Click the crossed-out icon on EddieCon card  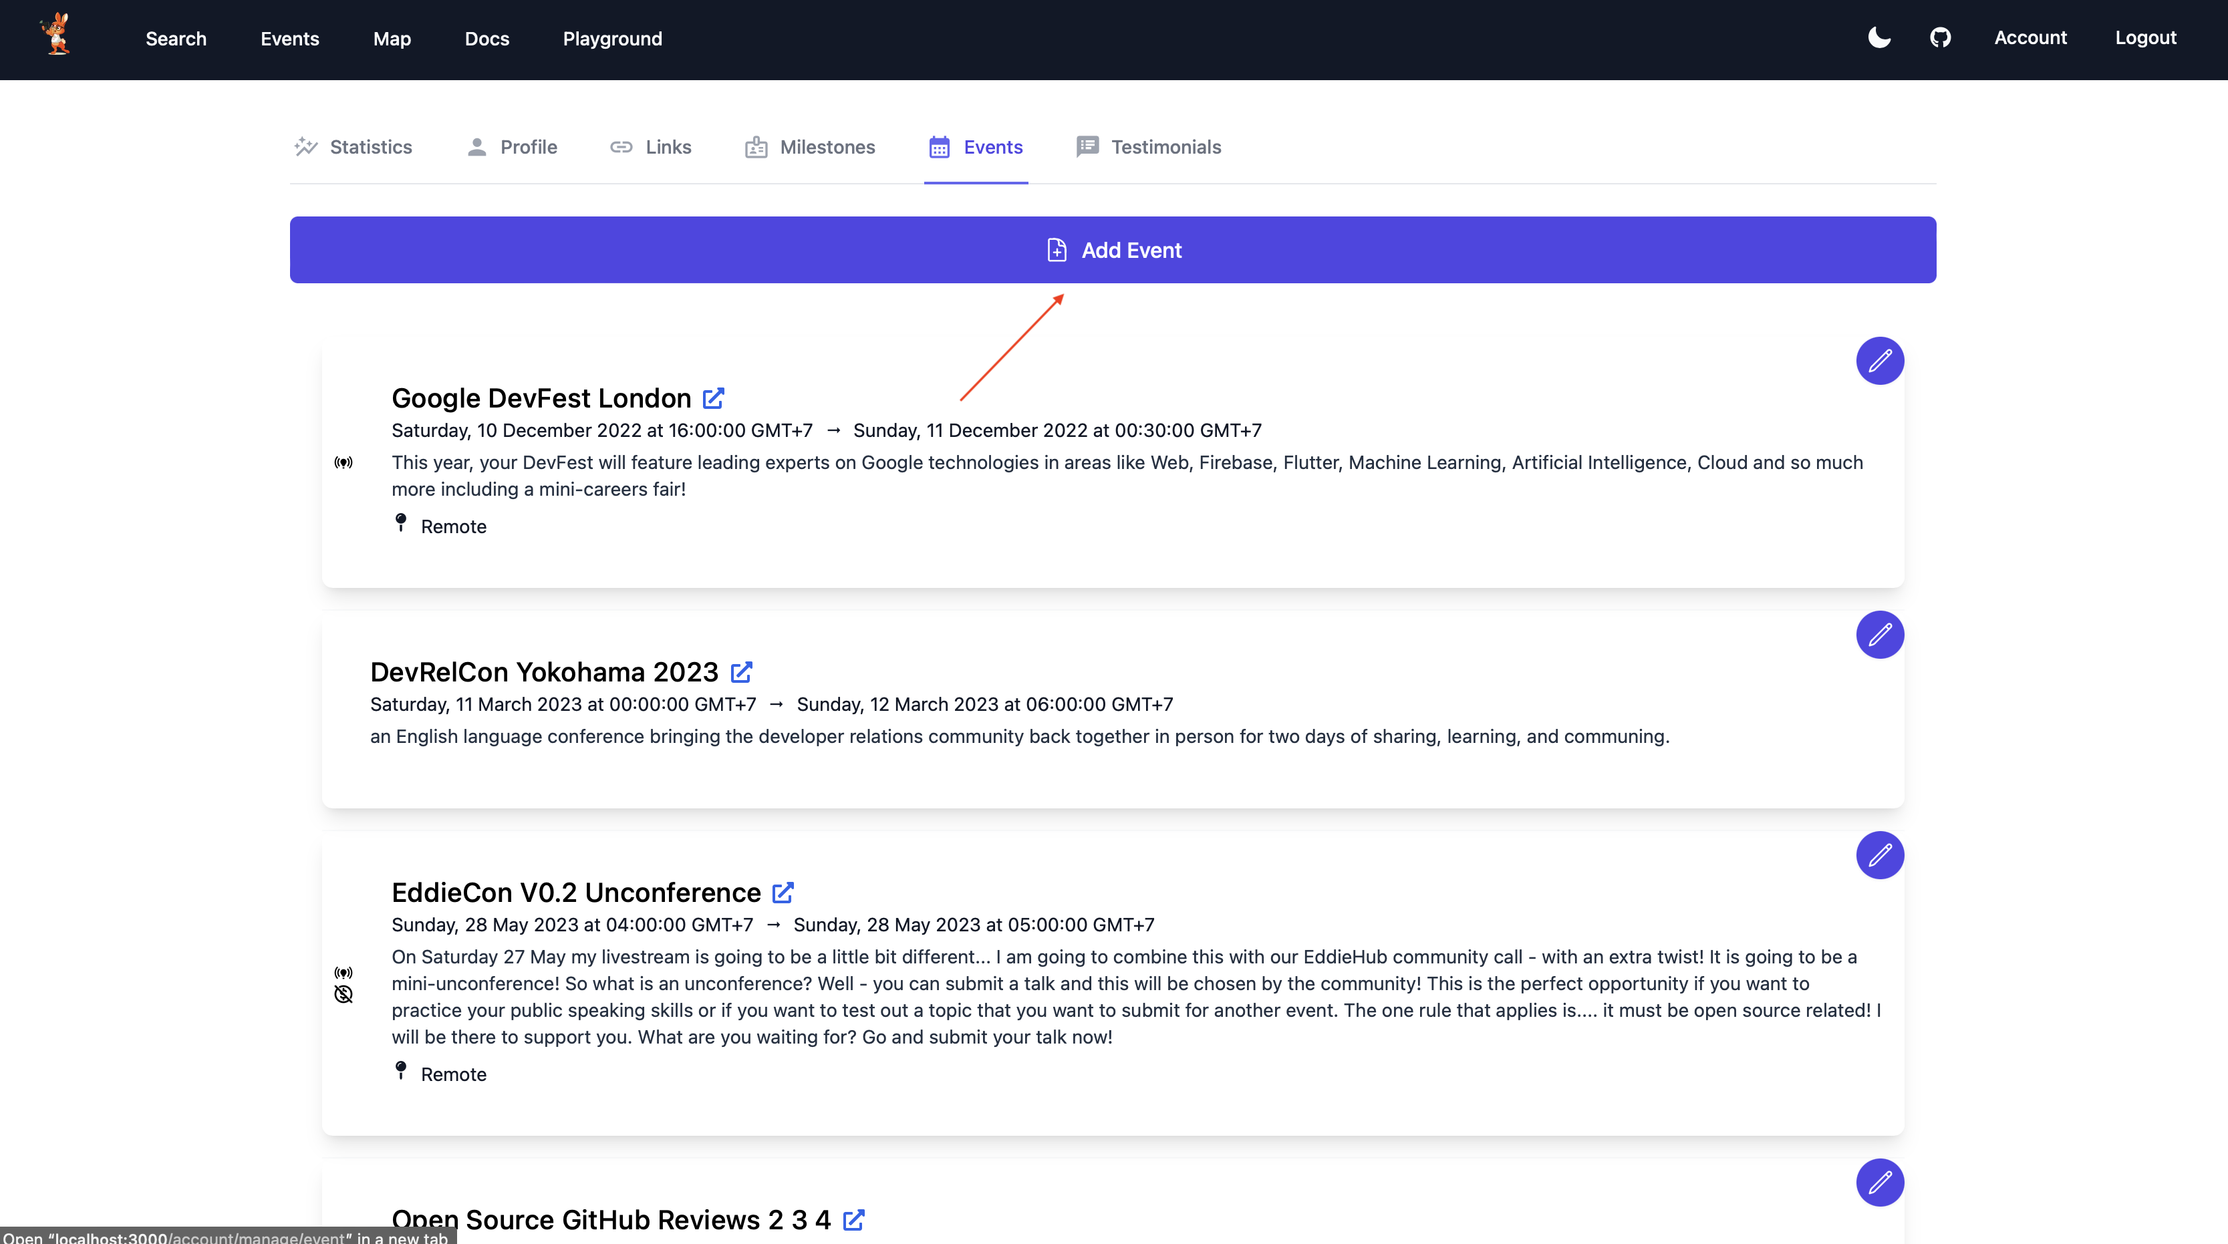343,994
